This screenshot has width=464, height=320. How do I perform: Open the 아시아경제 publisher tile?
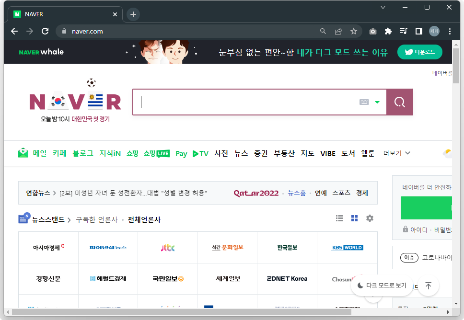(x=48, y=247)
